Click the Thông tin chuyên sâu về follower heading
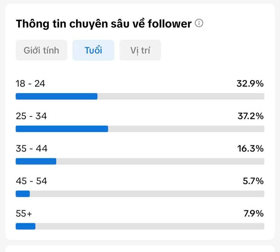Viewport: 280px width, 252px height. coord(104,23)
